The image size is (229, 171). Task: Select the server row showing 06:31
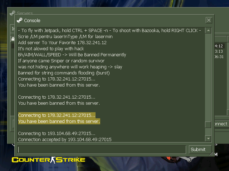tap(219, 57)
